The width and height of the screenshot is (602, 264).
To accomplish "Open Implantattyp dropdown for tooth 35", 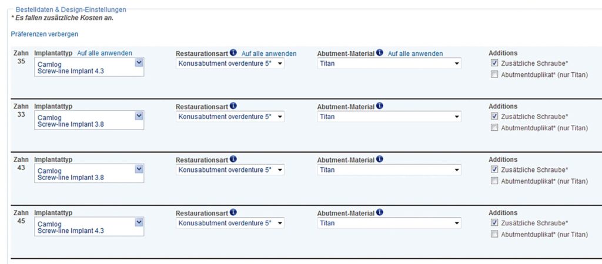I will click(x=139, y=63).
